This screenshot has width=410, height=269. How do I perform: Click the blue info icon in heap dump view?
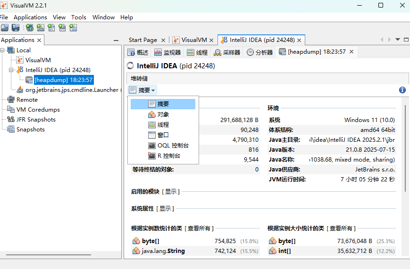[x=402, y=90]
